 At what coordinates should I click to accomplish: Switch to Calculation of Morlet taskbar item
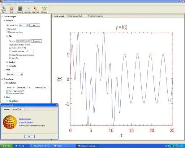coord(88,146)
